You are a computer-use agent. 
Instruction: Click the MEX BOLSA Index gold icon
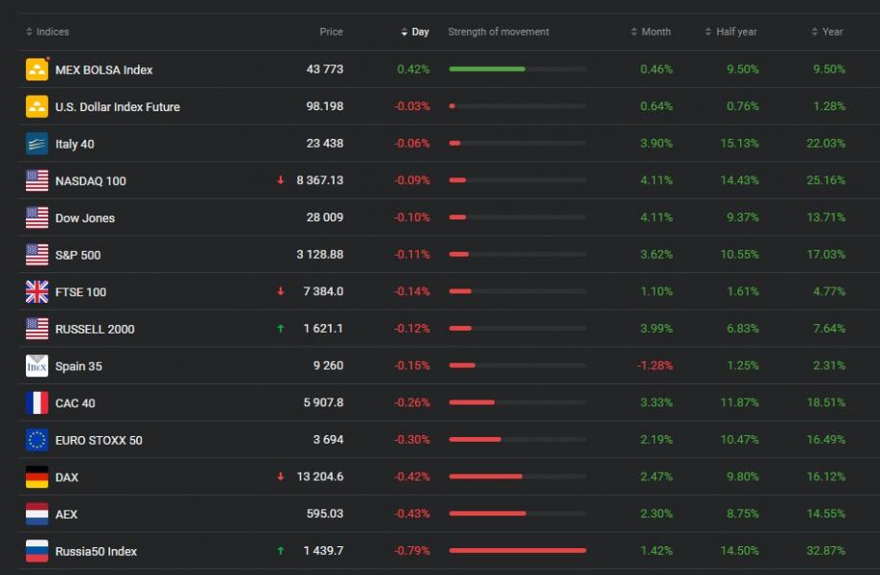36,69
